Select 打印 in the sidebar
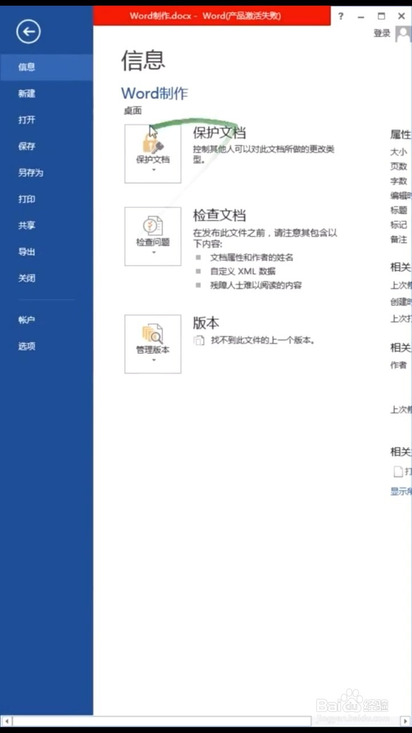Screen dimensions: 412x733 click(x=46, y=199)
